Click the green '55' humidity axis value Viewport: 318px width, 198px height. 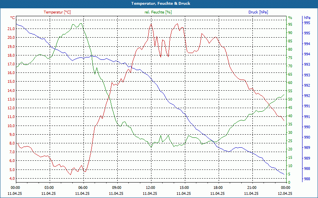290,91
